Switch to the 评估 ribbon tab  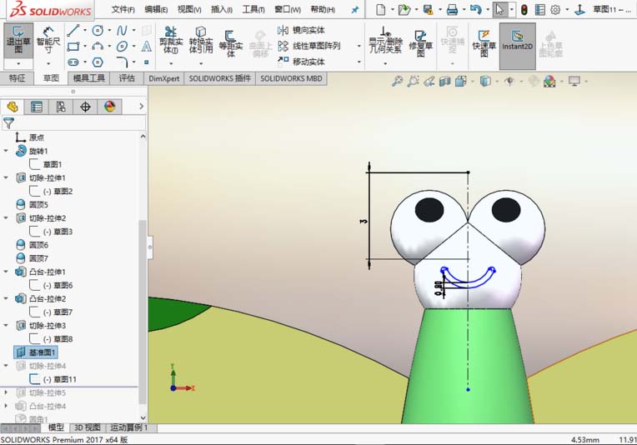coord(127,78)
